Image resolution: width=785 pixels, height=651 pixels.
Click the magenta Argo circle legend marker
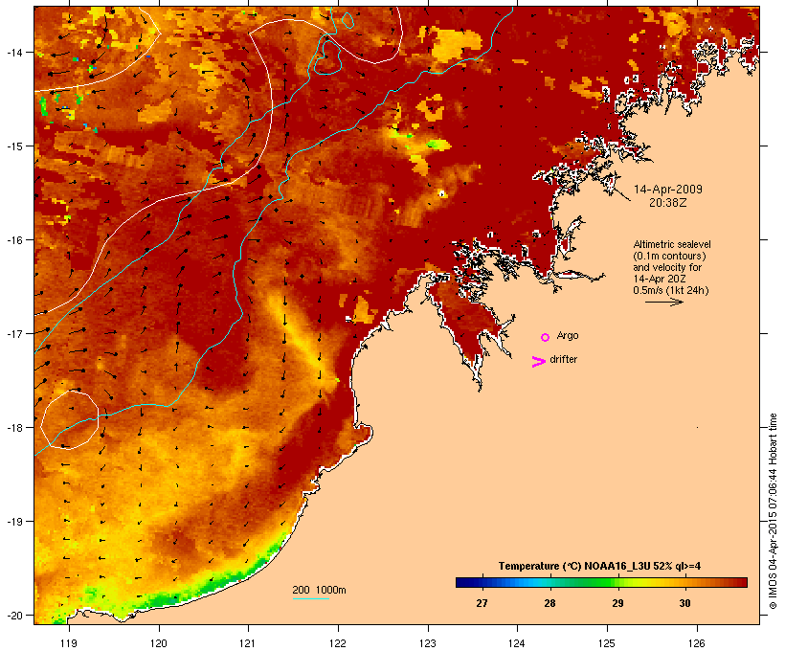click(546, 337)
